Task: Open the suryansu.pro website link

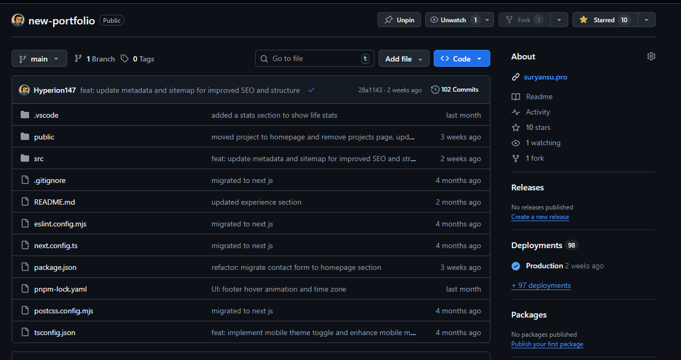Action: pos(545,77)
